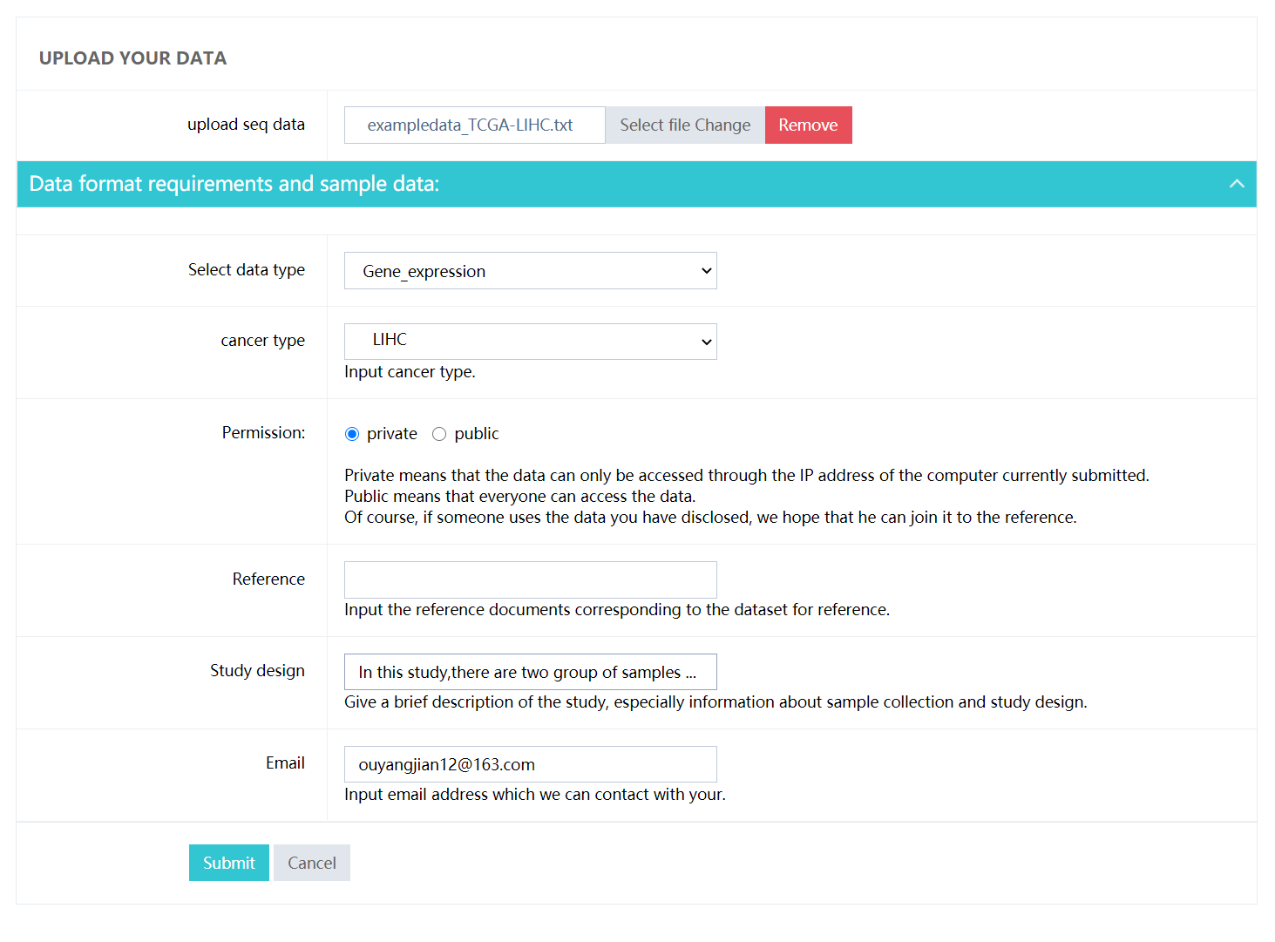Click 'Give a brief description of the study' hint
This screenshot has width=1275, height=942.
pos(715,702)
